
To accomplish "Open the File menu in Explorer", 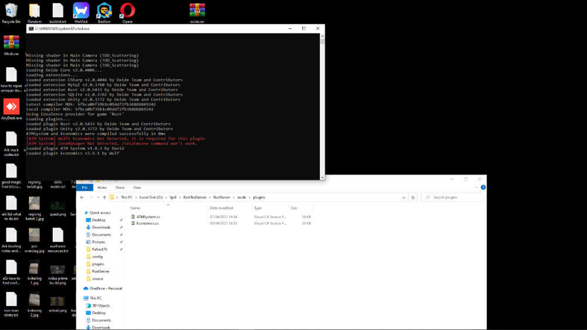I will pyautogui.click(x=84, y=188).
